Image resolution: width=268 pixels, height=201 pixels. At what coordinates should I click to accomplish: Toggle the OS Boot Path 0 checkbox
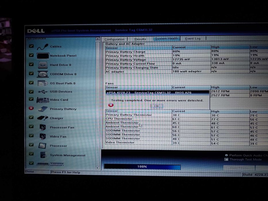click(x=31, y=83)
